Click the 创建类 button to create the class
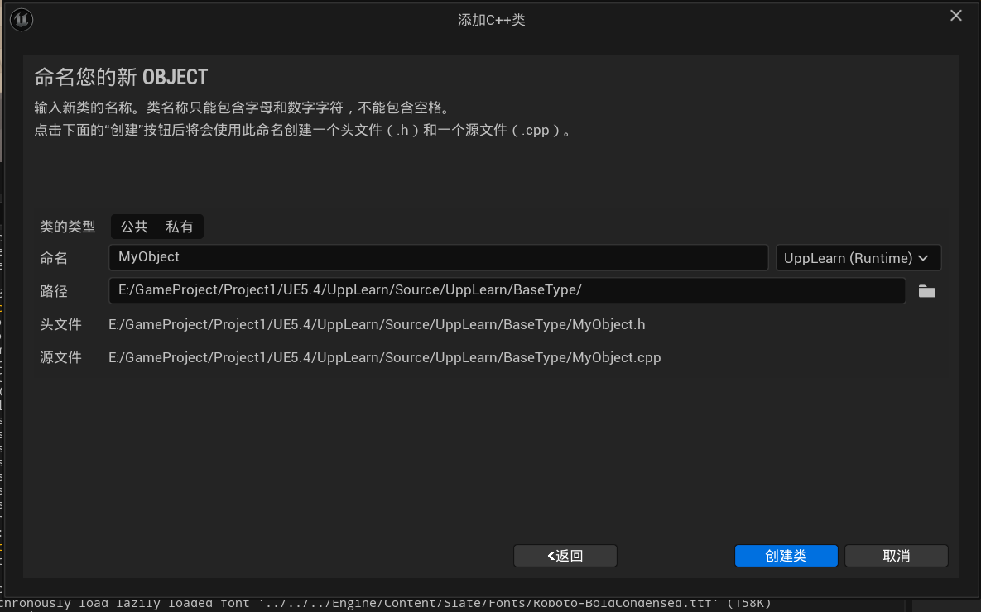Image resolution: width=981 pixels, height=612 pixels. tap(785, 555)
